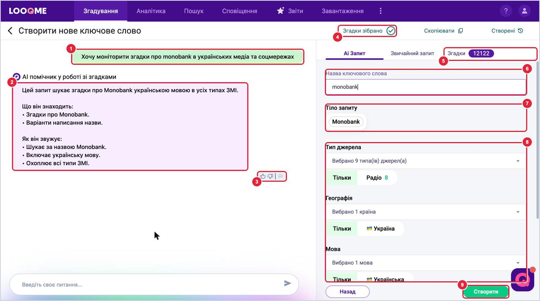
Task: Focus the Назва ключового слова input field
Action: tap(426, 87)
